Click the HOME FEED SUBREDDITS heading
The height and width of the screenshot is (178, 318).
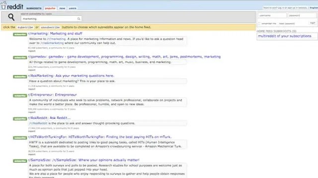[276, 31]
